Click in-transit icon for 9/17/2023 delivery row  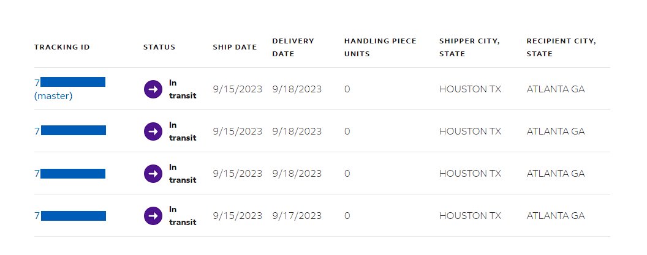153,216
